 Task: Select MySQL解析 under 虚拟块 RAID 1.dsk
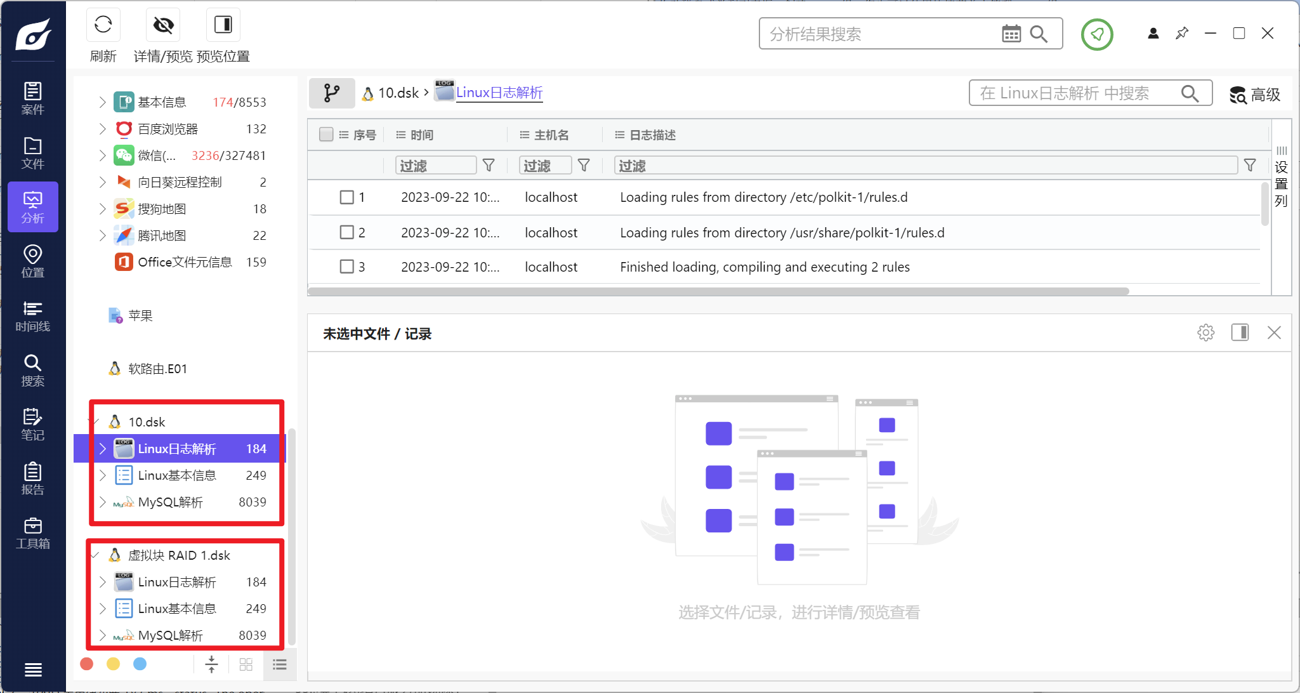170,635
